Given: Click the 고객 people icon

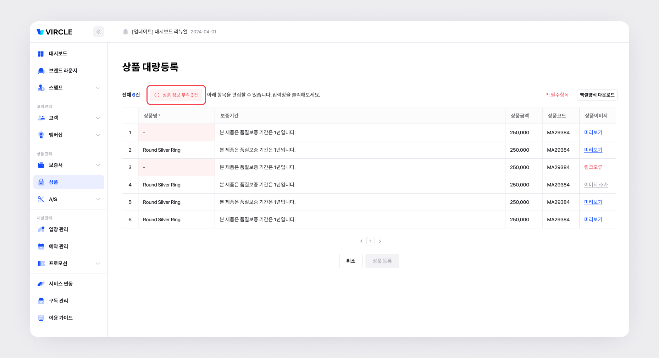Looking at the screenshot, I should [x=41, y=118].
